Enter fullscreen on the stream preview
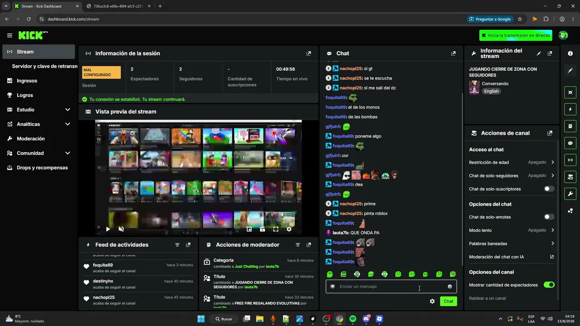The width and height of the screenshot is (580, 326). point(275,229)
